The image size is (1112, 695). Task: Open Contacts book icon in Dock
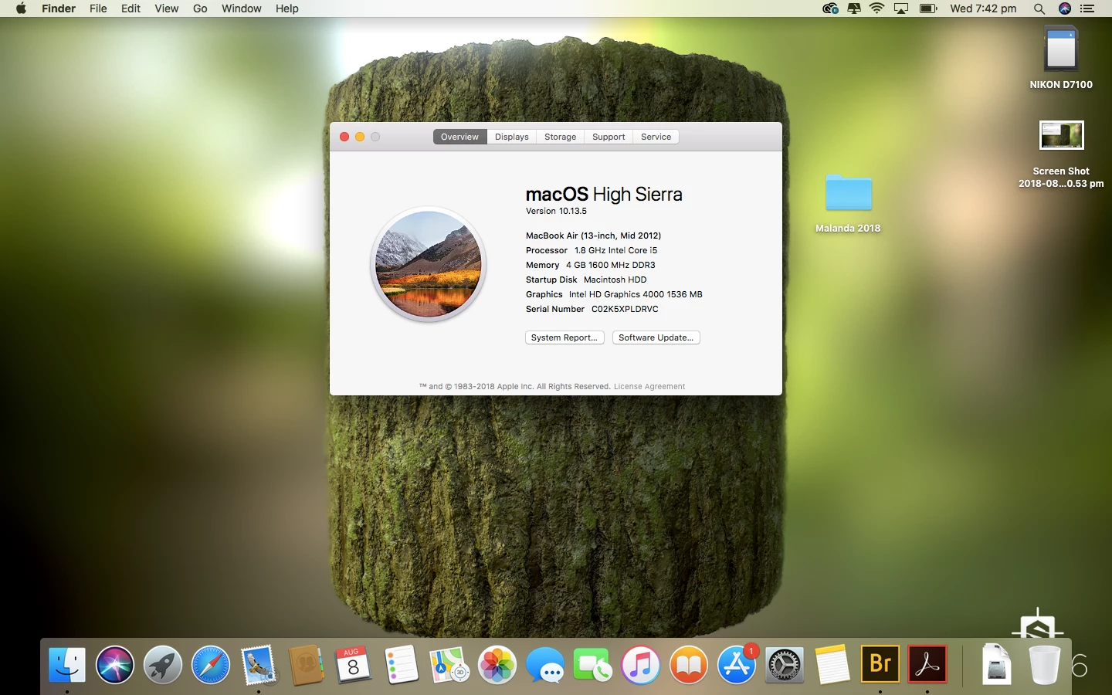(306, 665)
